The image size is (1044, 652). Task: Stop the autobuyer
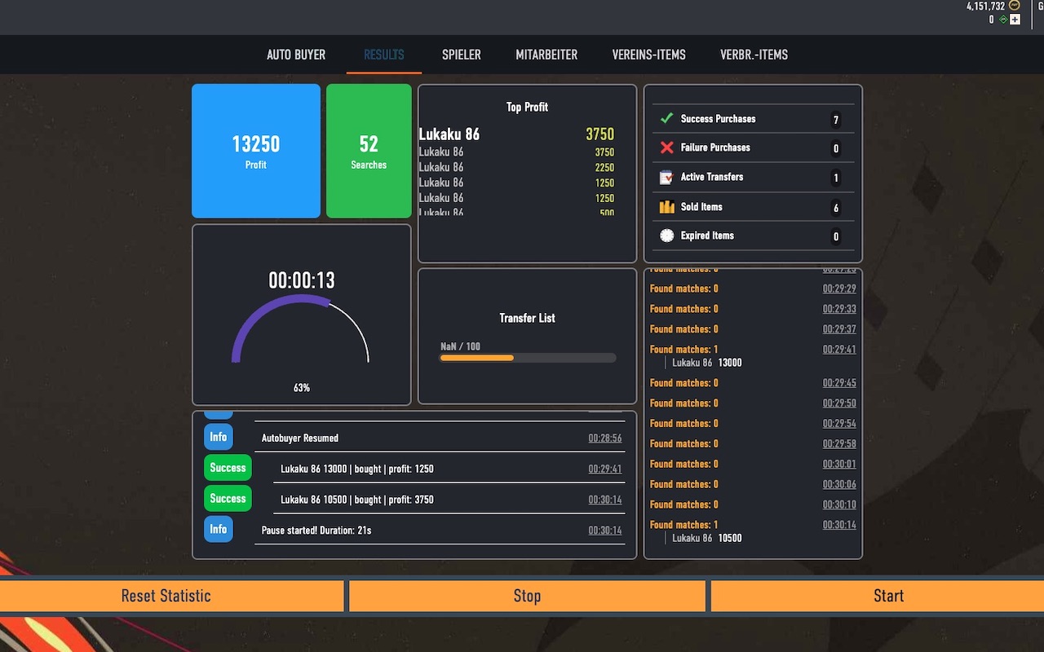(527, 596)
